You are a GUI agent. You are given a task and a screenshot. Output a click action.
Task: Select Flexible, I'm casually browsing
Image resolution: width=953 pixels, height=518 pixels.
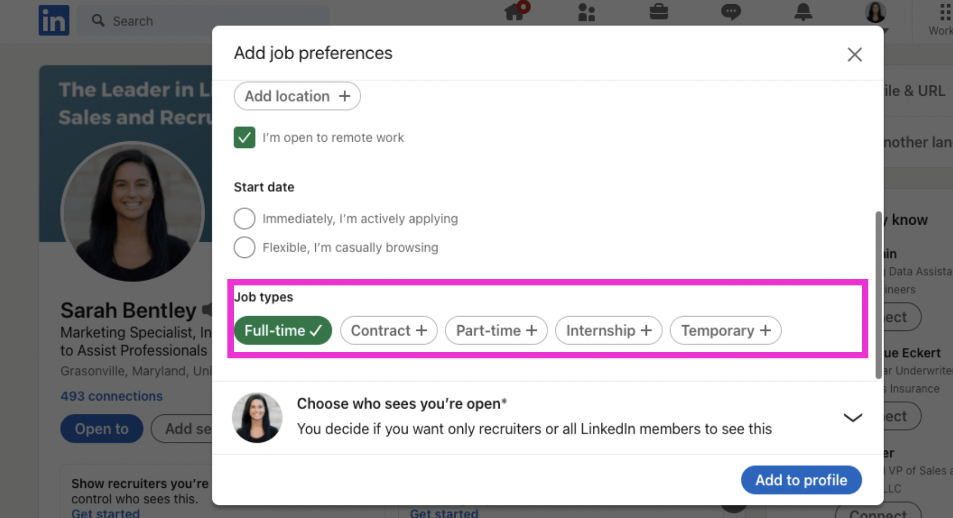tap(244, 247)
